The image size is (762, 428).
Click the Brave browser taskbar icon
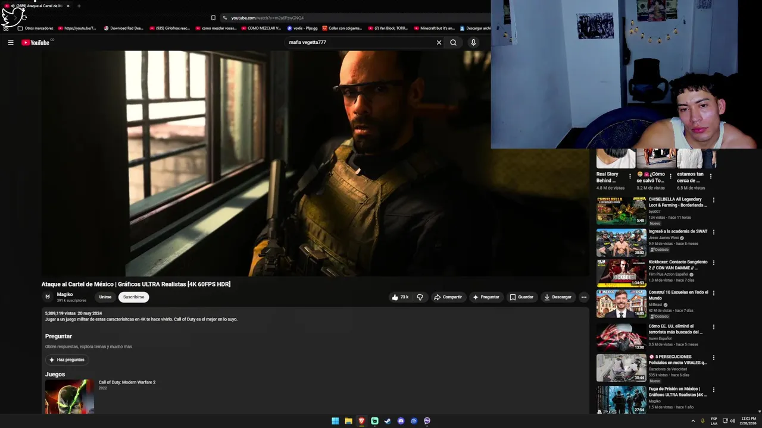[x=361, y=421]
